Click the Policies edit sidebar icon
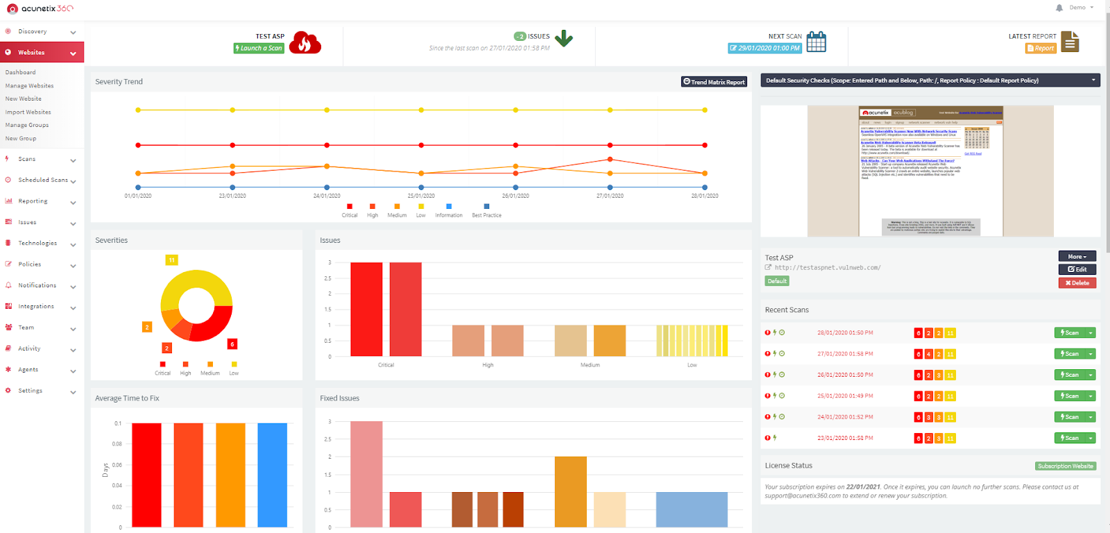Screen dimensions: 1110x533 click(x=8, y=264)
